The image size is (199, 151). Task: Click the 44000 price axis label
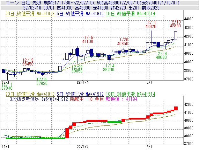click(189, 19)
